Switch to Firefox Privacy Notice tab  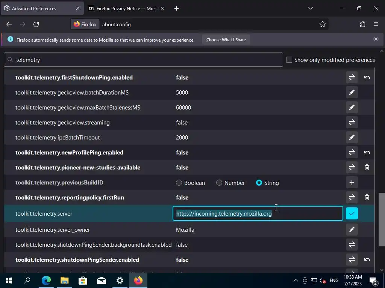tap(126, 9)
